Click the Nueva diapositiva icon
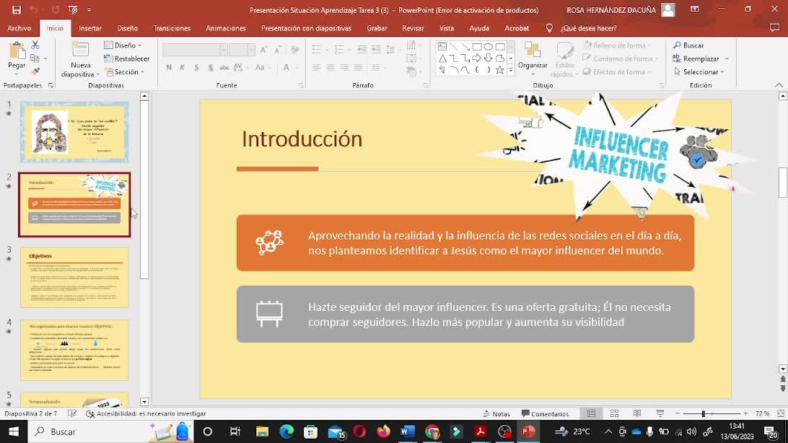The image size is (788, 443). (x=81, y=54)
